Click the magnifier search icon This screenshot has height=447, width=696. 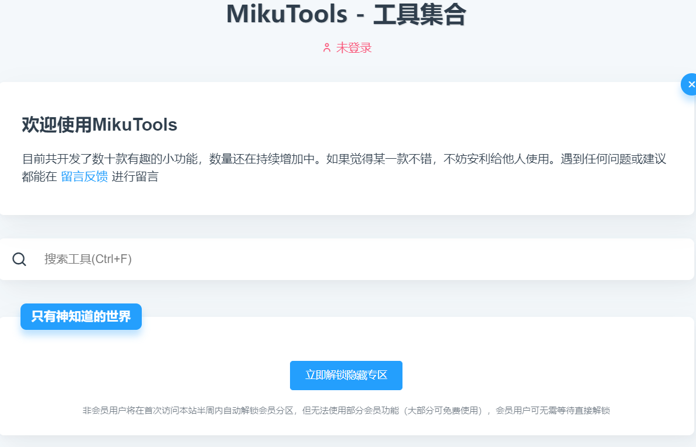click(x=19, y=259)
